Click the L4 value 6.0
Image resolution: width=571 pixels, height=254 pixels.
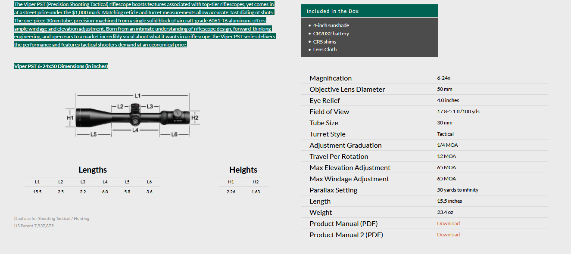(x=105, y=192)
